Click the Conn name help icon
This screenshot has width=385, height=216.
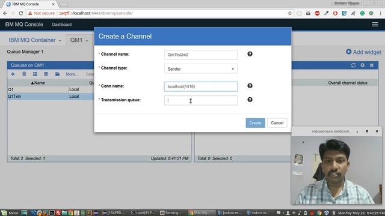tap(250, 86)
